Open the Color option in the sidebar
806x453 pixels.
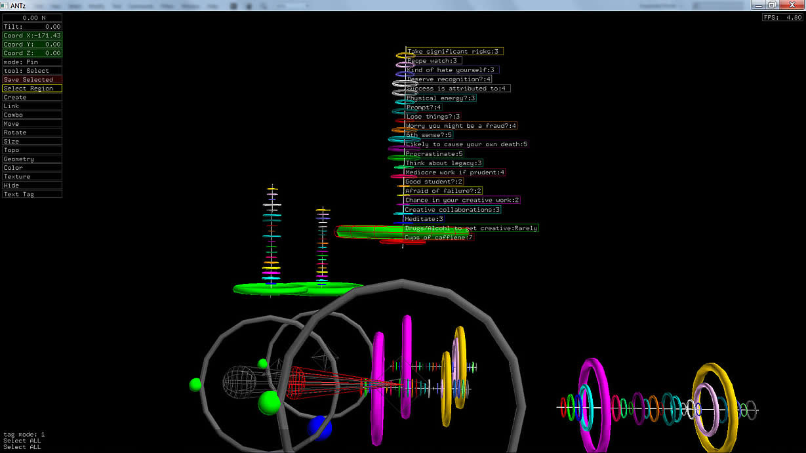pyautogui.click(x=31, y=168)
